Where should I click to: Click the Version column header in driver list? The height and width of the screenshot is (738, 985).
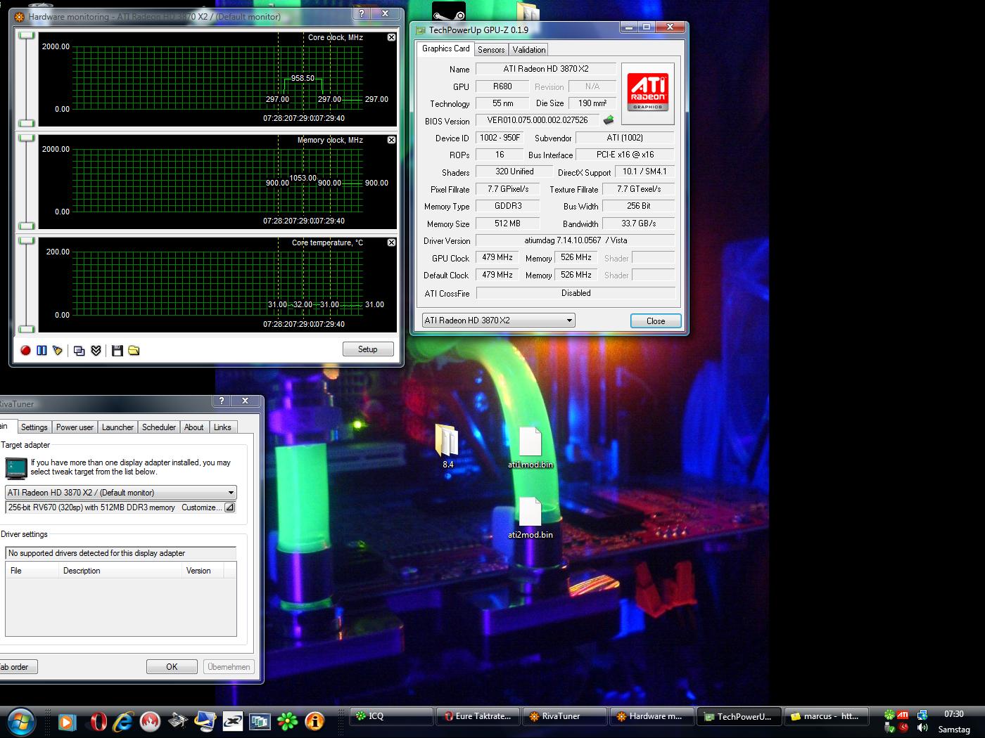203,571
